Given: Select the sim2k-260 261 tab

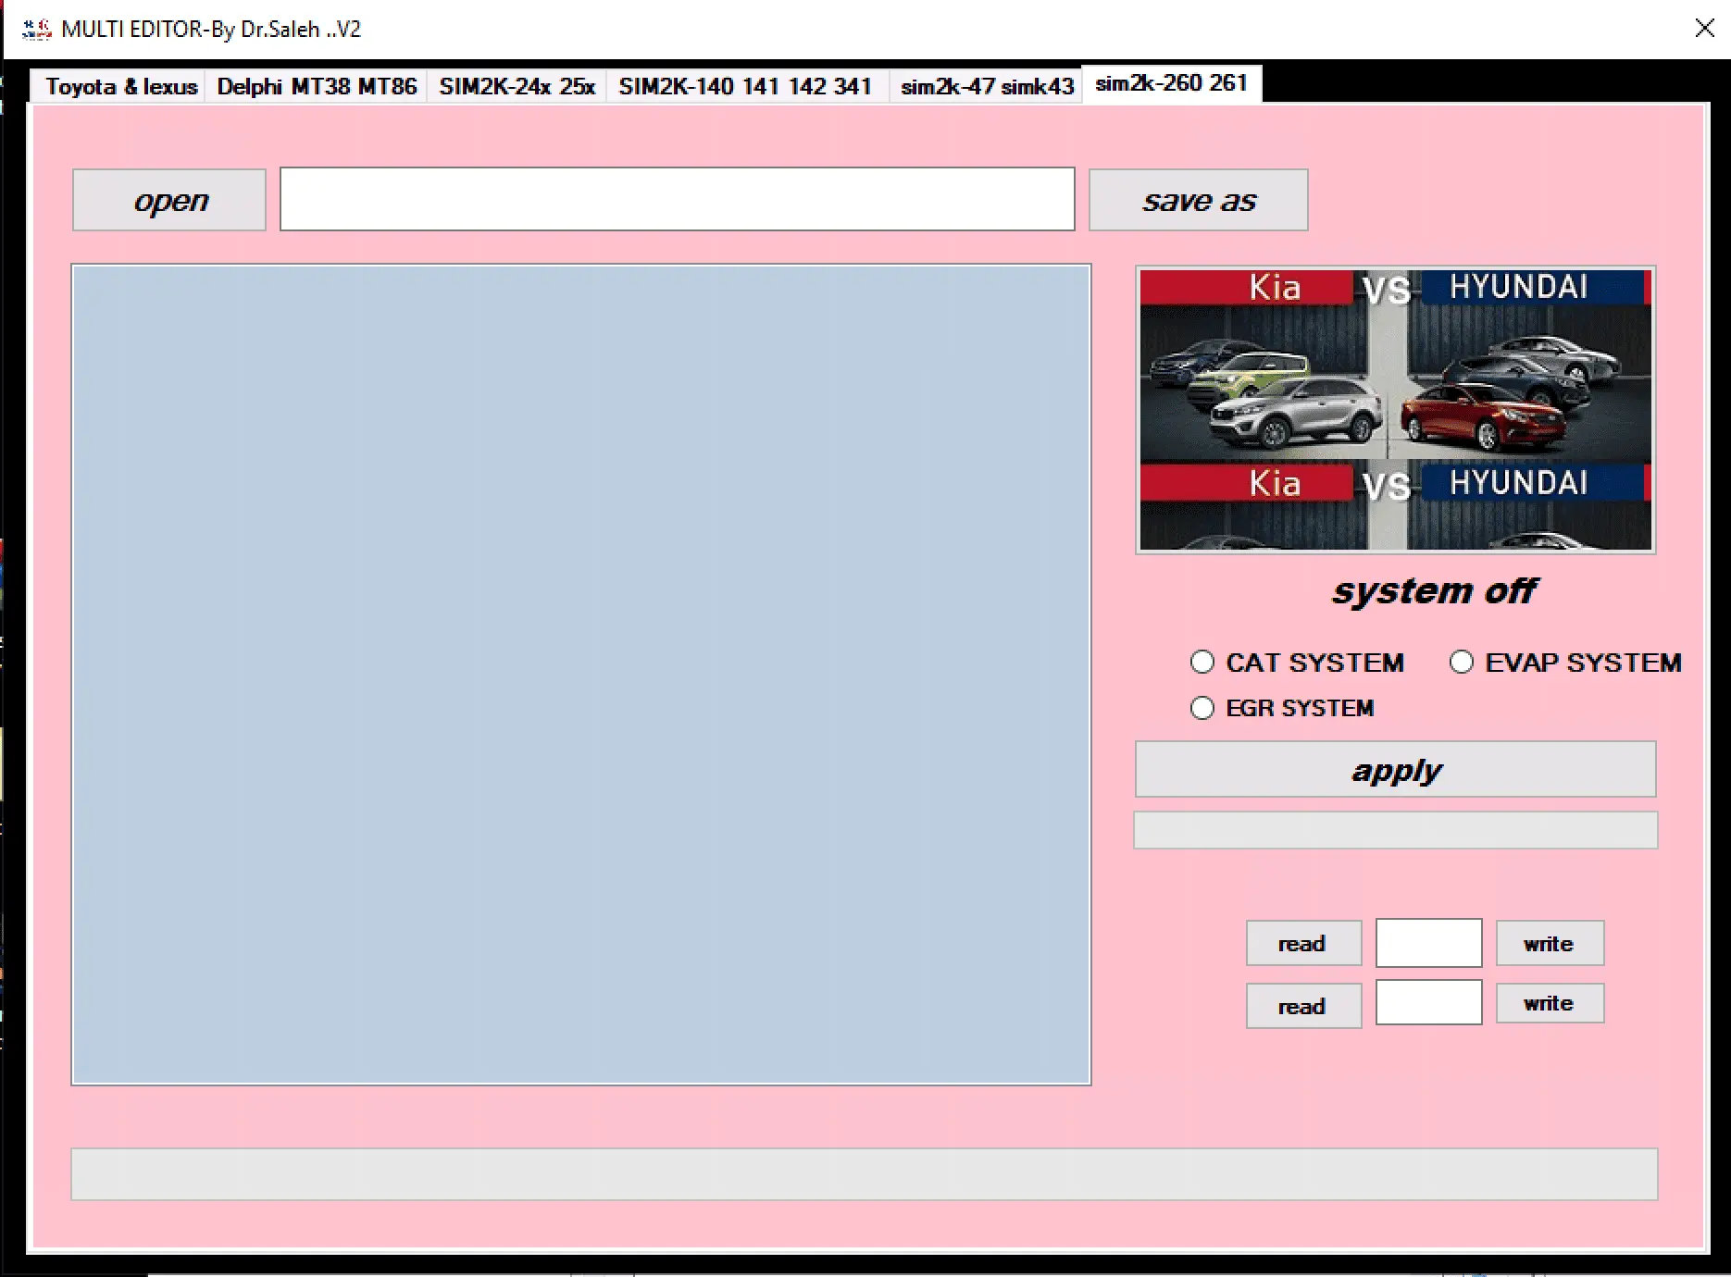Looking at the screenshot, I should (x=1171, y=84).
